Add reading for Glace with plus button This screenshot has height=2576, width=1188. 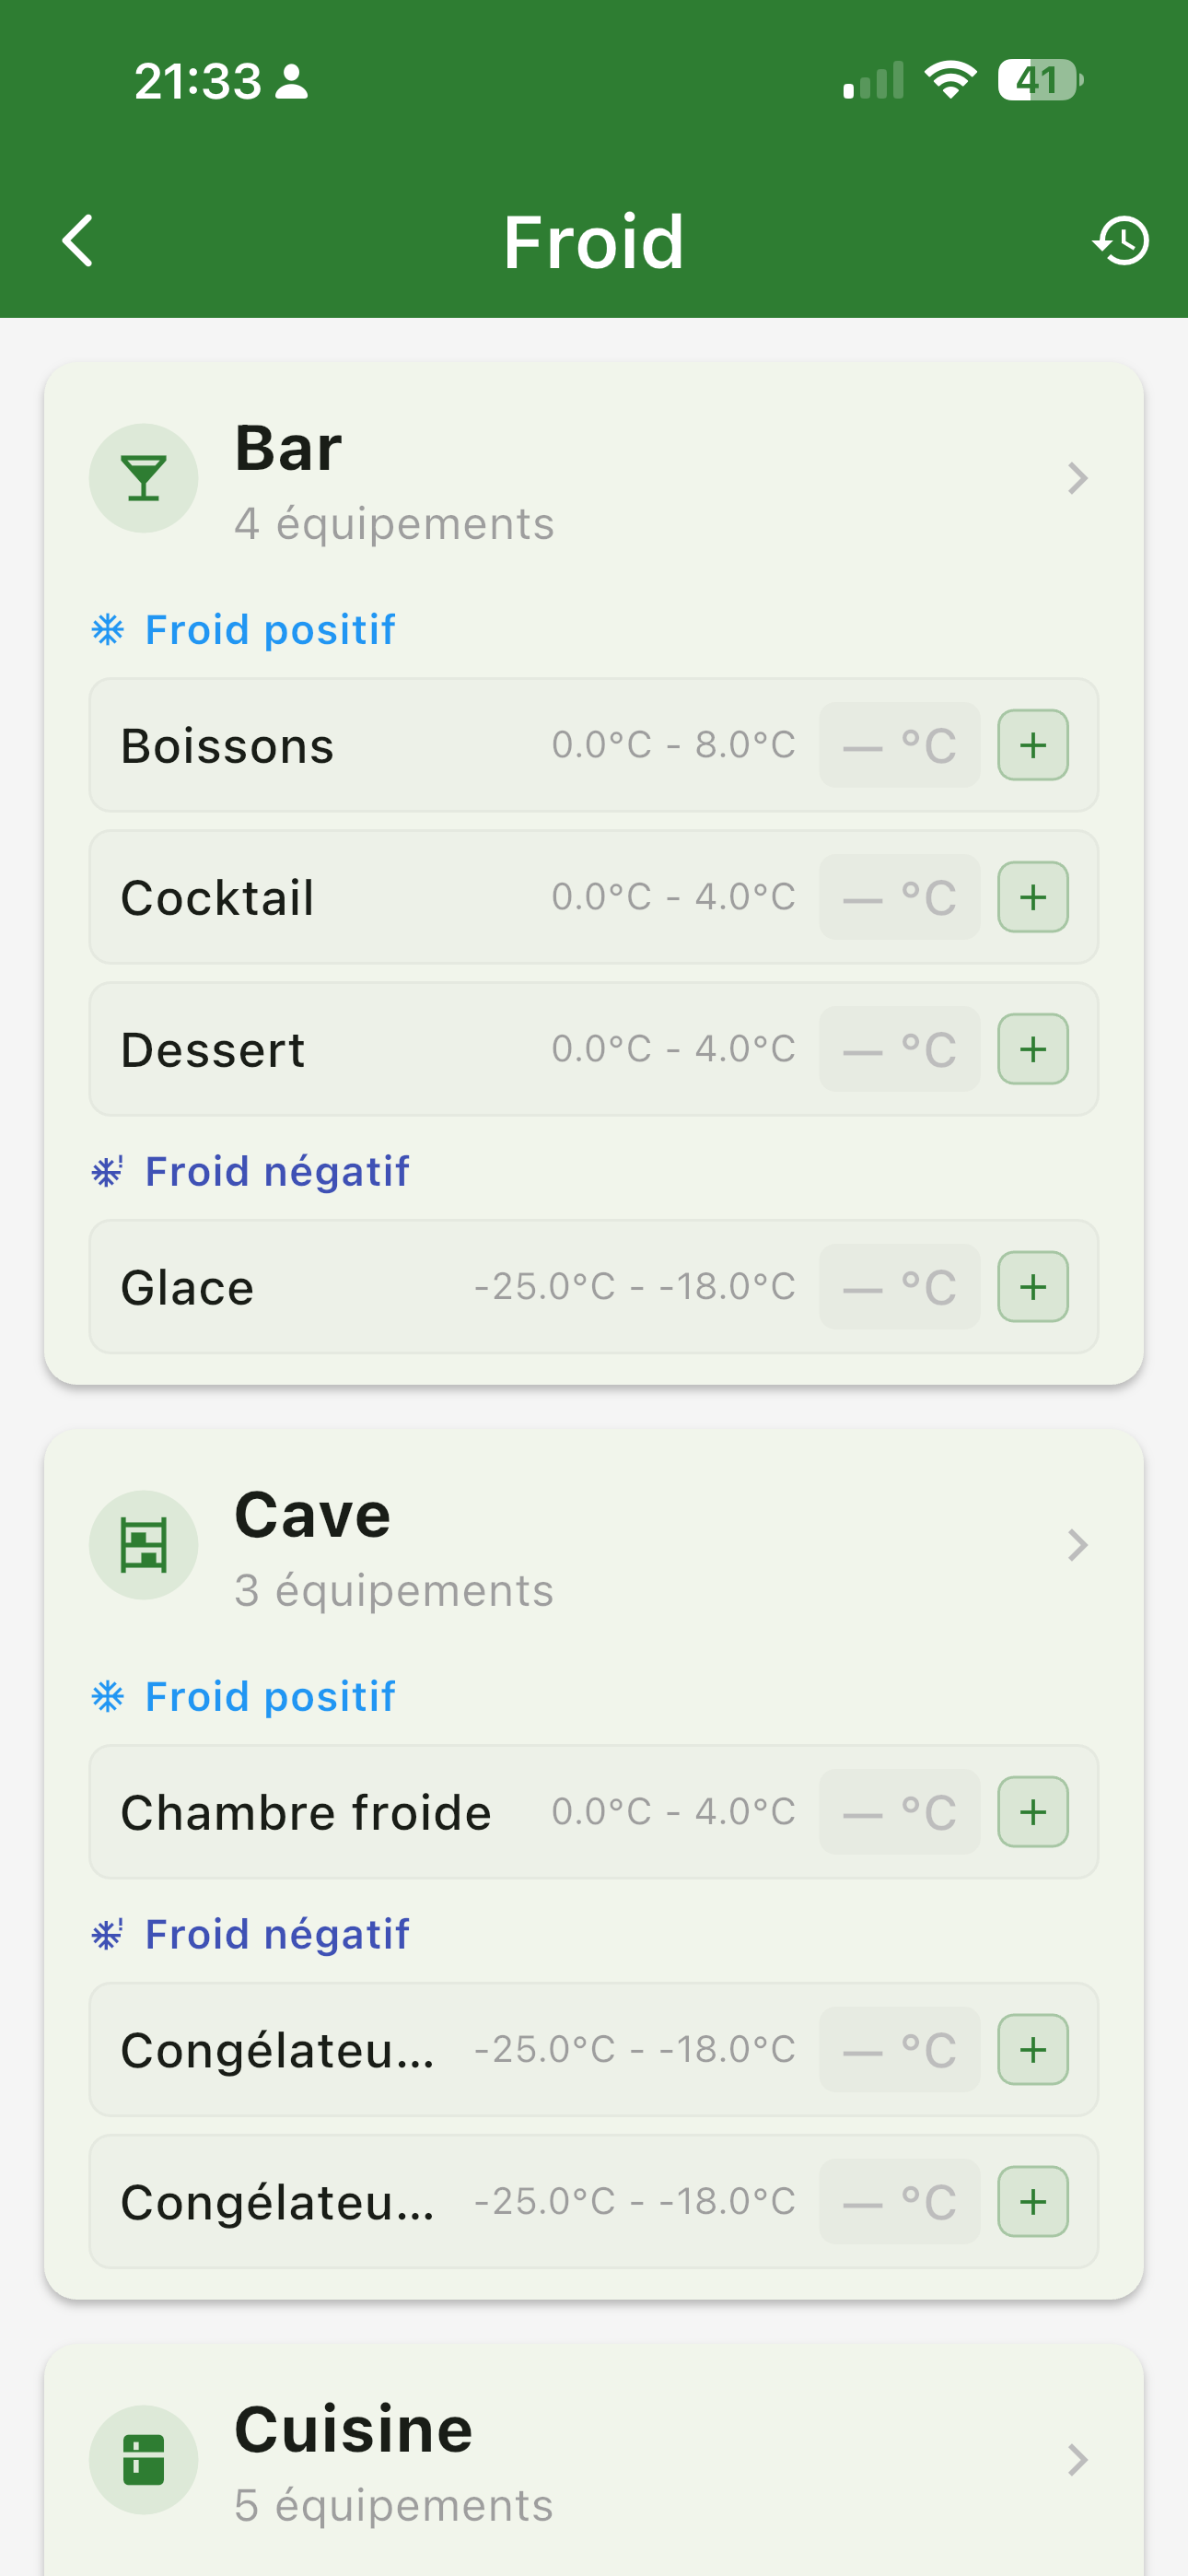tap(1033, 1287)
